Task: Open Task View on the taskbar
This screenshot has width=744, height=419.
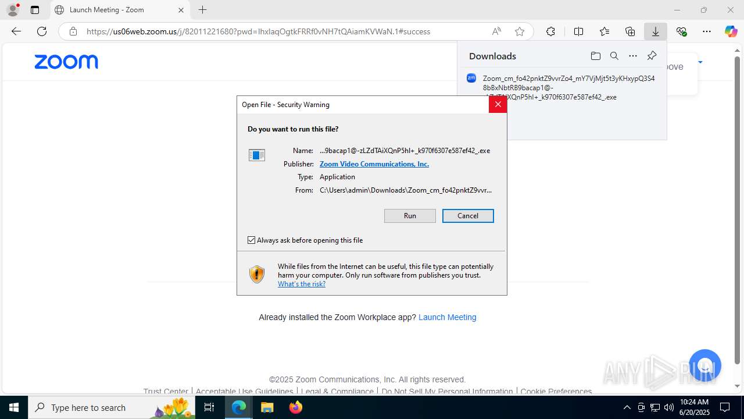Action: [x=210, y=407]
